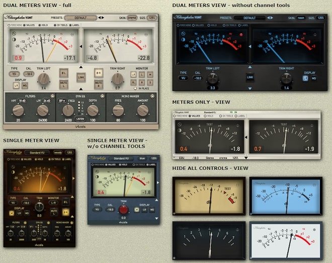The height and width of the screenshot is (263, 332).
Task: Toggle HOLD in Meters Only view
Action: [x=205, y=116]
